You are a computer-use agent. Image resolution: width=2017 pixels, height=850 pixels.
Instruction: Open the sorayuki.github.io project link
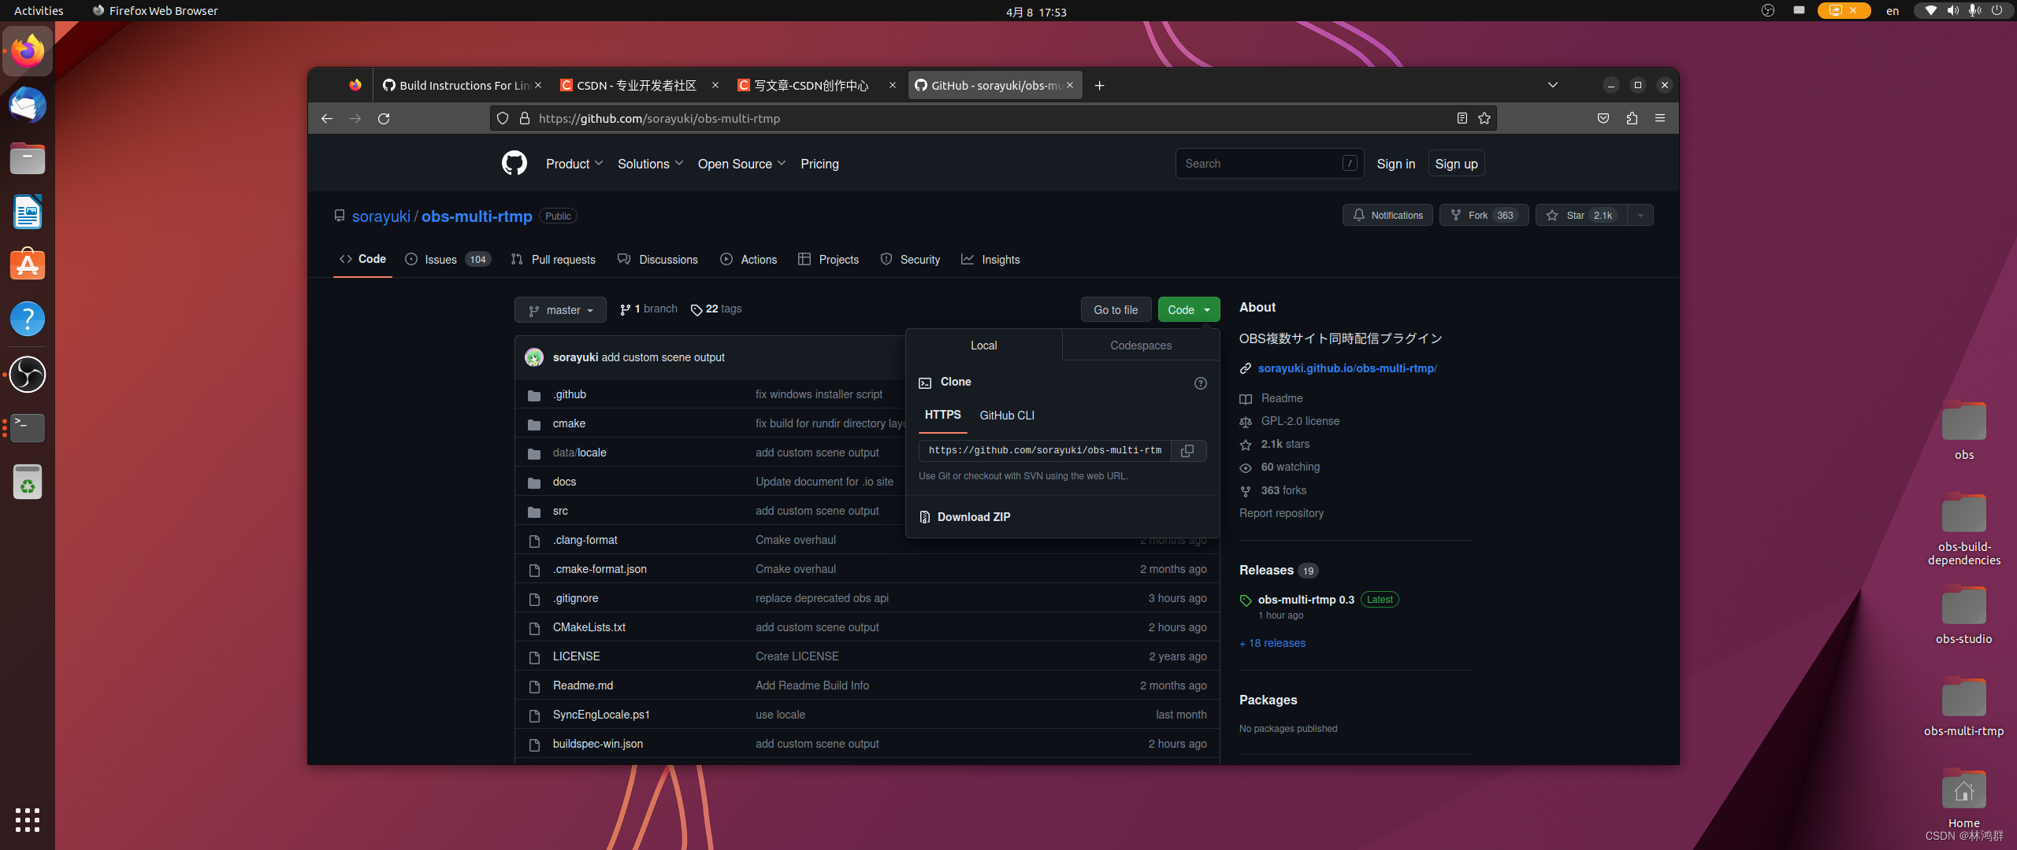[x=1347, y=368]
